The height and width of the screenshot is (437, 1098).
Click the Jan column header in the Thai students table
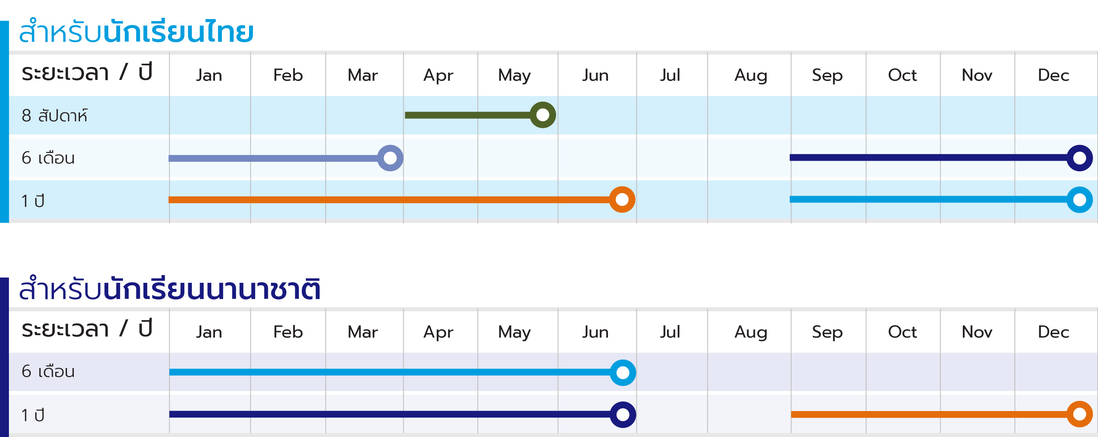[209, 75]
